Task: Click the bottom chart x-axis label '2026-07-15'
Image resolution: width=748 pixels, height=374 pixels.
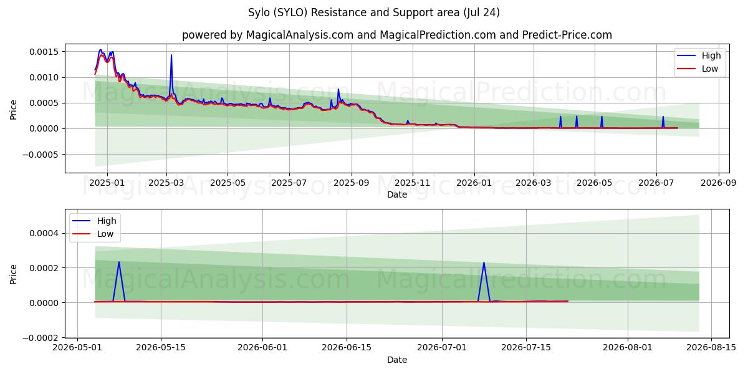Action: point(526,348)
